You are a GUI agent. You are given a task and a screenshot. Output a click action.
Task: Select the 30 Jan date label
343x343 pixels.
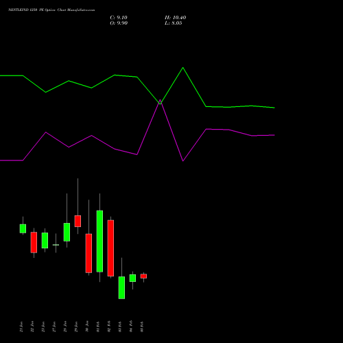[x=87, y=327]
